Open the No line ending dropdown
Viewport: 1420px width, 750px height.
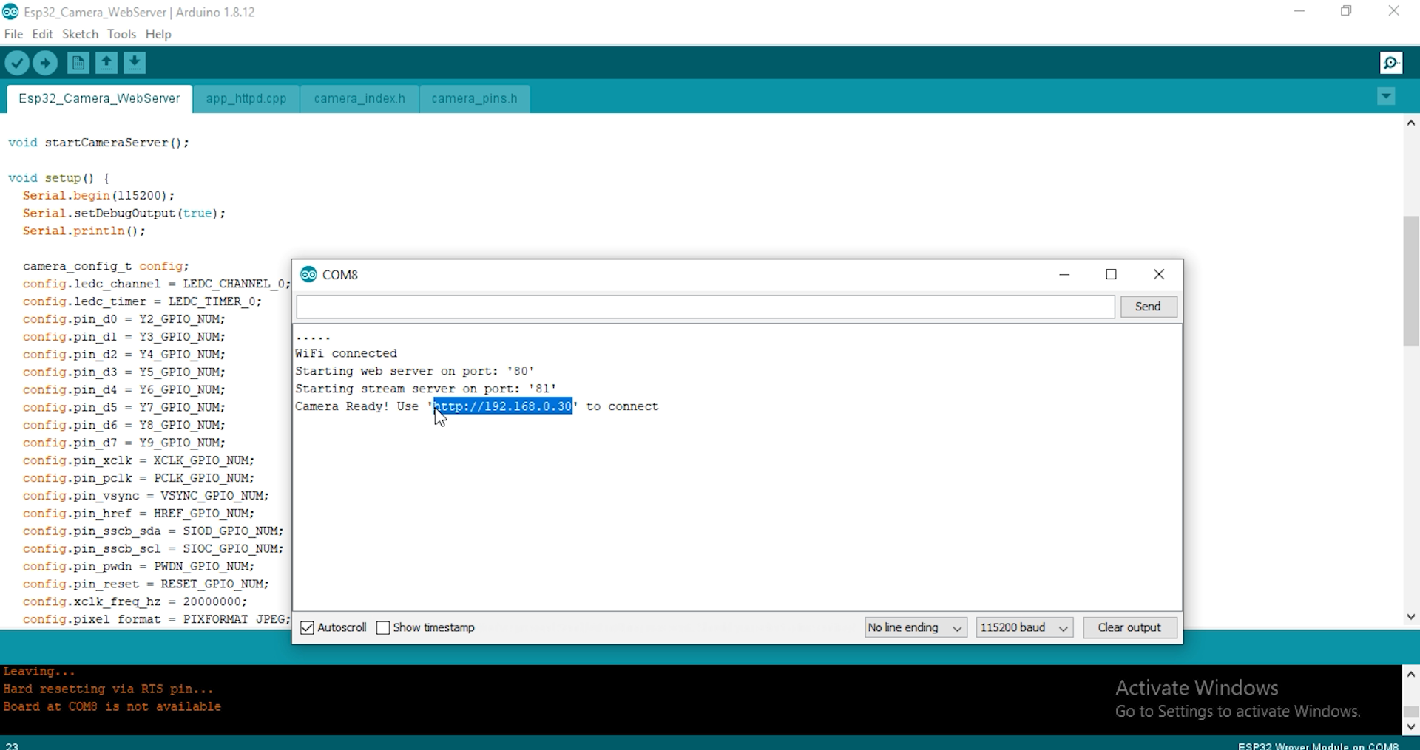point(915,627)
